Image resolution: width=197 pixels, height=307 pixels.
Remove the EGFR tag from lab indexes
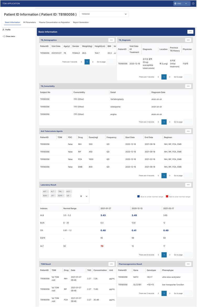63,196
